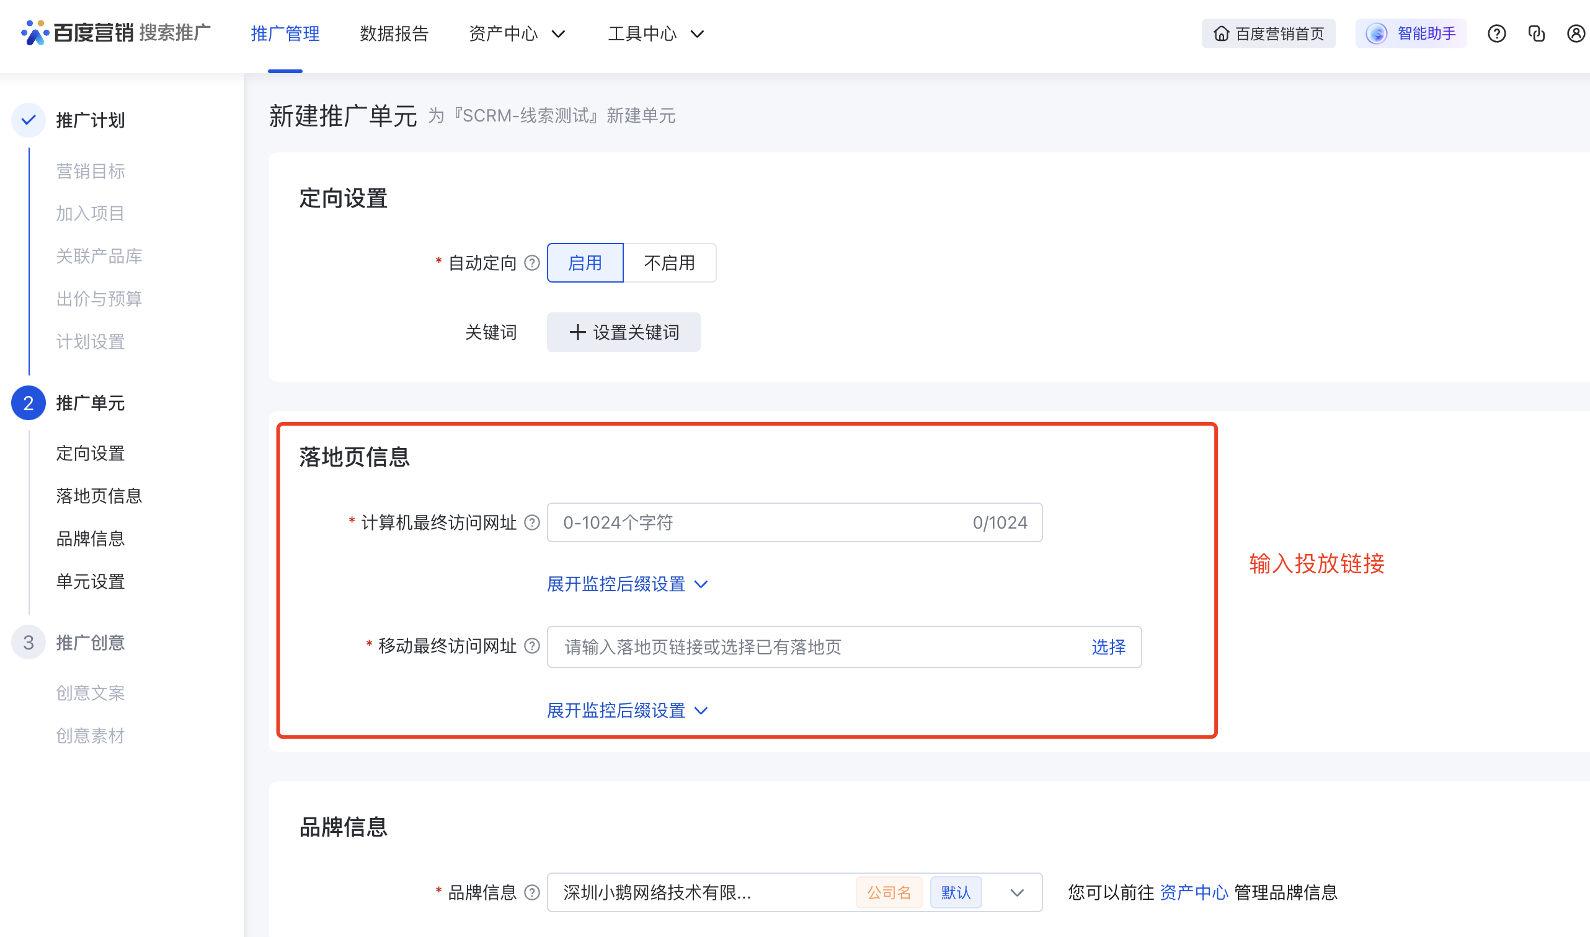Click the home icon in 百度营销首页
The height and width of the screenshot is (937, 1590).
pos(1221,33)
